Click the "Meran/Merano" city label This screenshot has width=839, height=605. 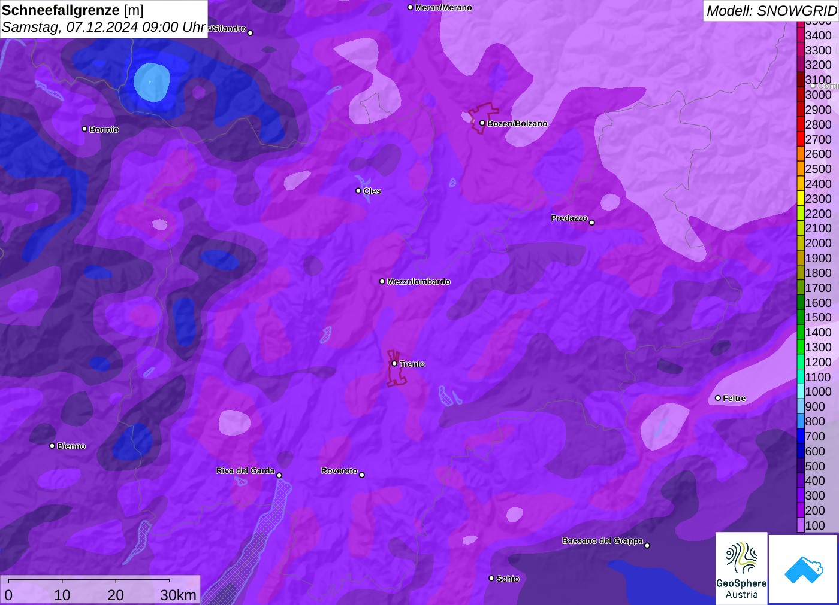point(443,7)
